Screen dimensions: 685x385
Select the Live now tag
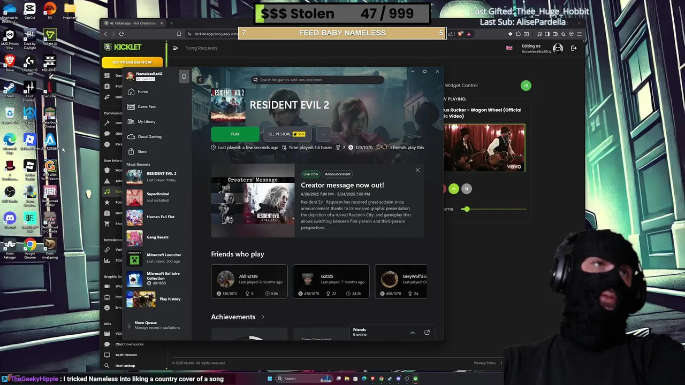click(310, 174)
